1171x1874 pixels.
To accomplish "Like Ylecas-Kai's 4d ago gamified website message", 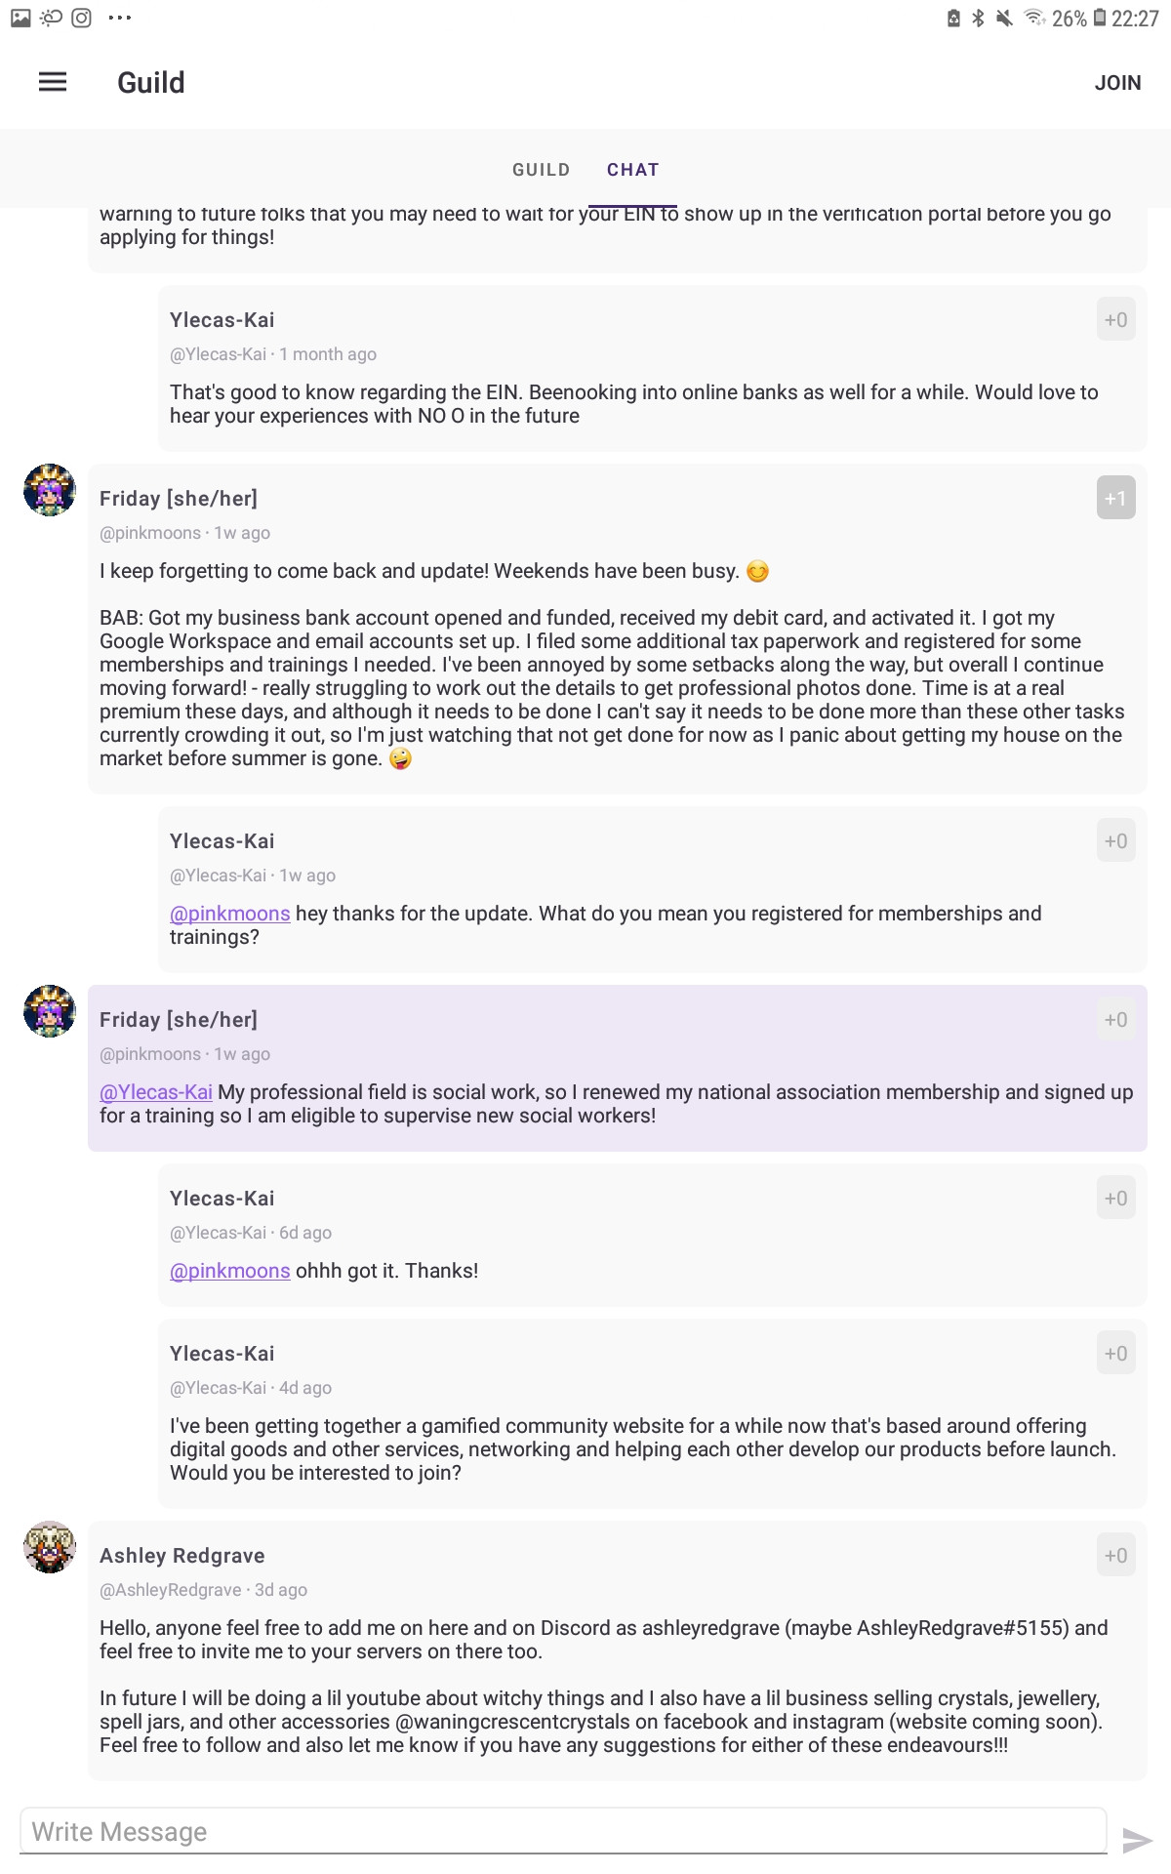I will coord(1115,1353).
